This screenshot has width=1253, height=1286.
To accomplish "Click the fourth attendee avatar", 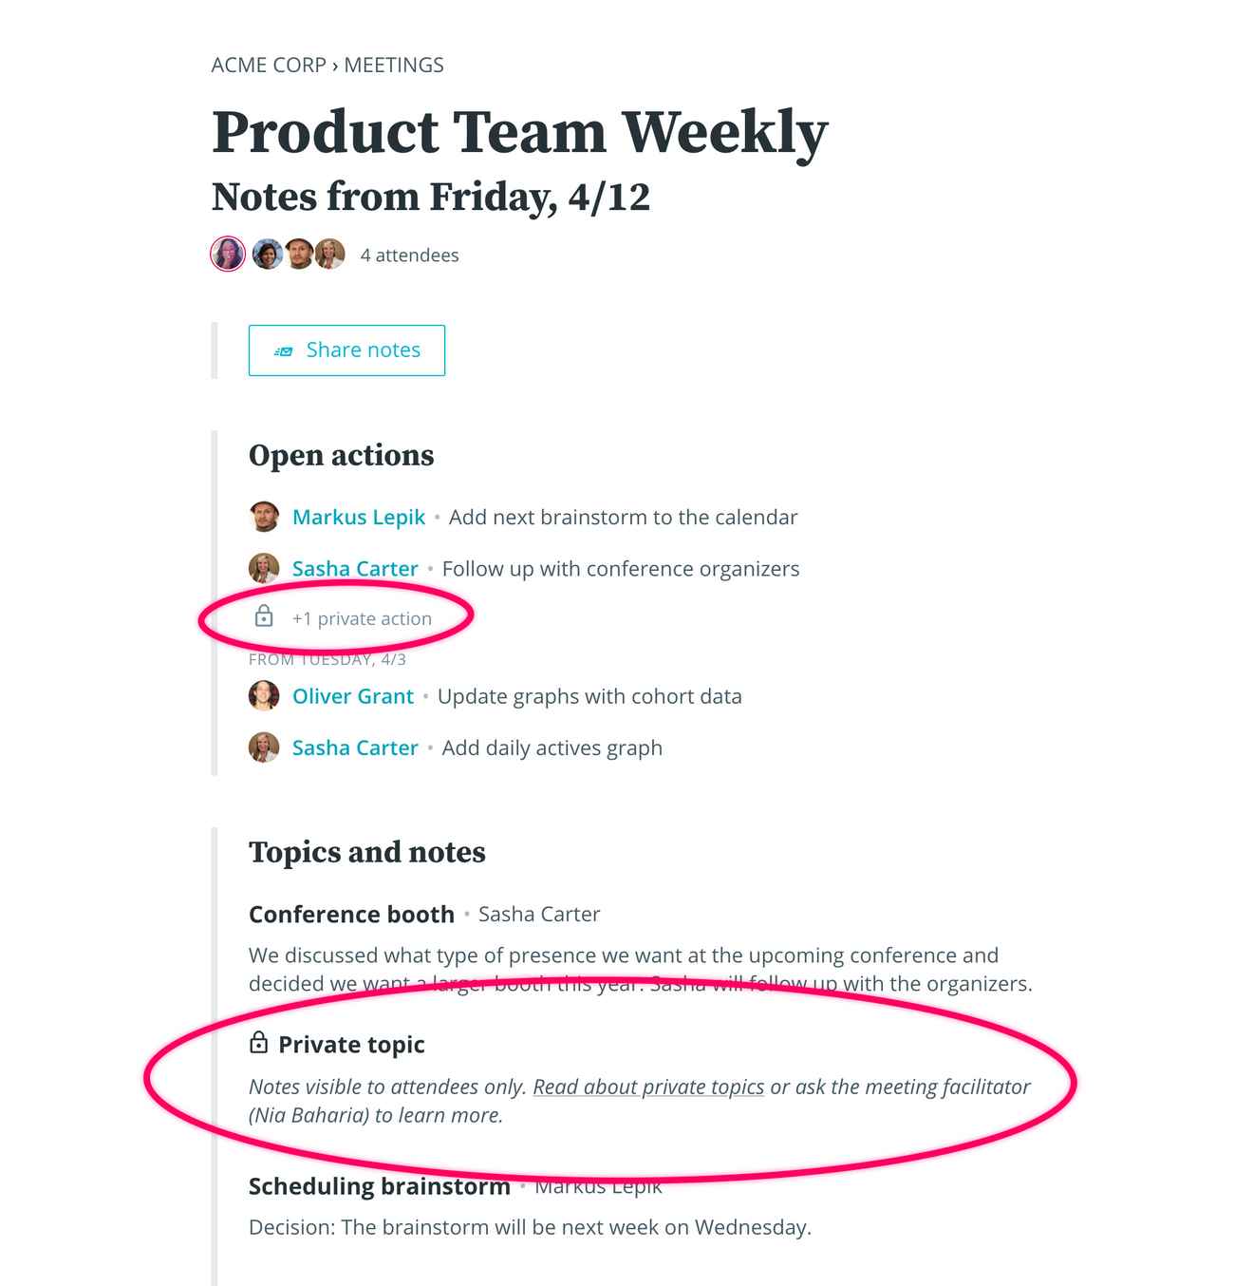I will tap(330, 255).
